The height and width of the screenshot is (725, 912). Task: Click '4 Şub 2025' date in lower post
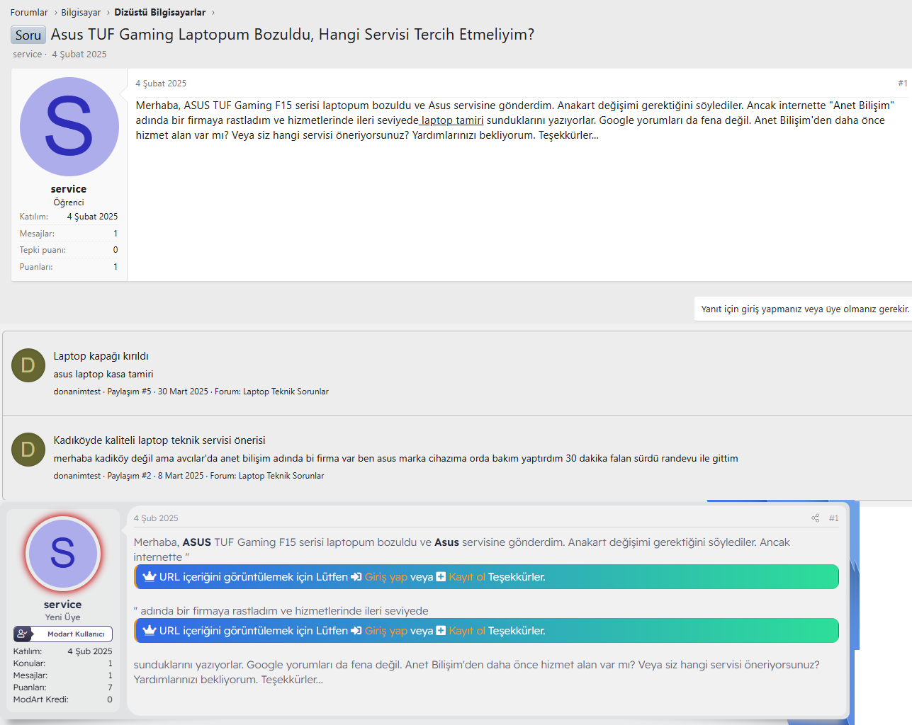[x=156, y=518]
